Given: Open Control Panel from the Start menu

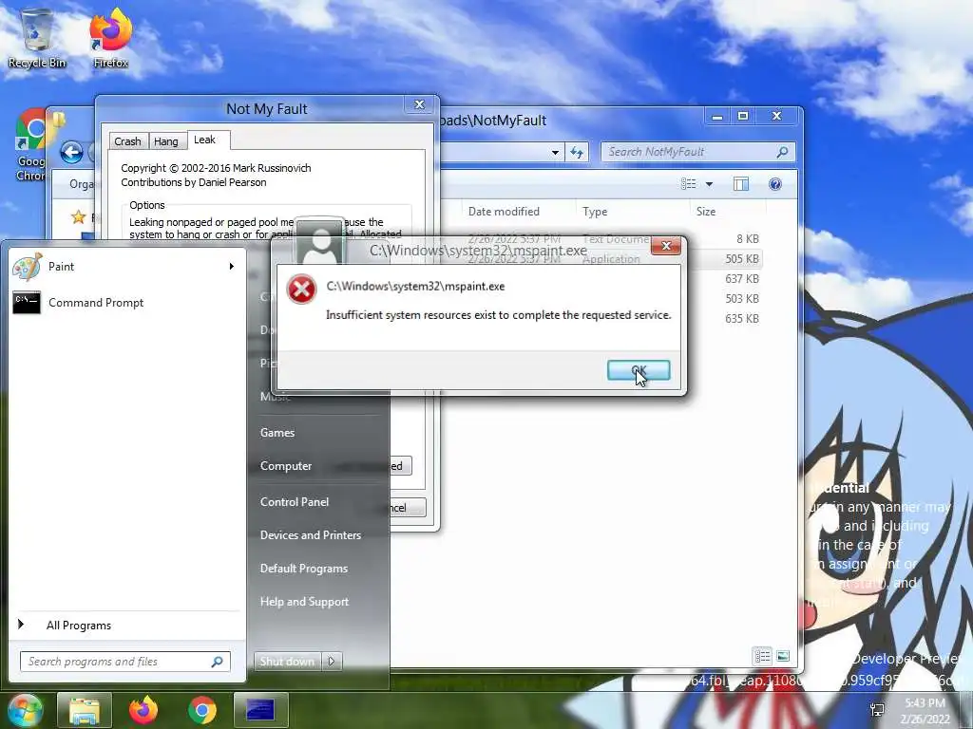Looking at the screenshot, I should [x=295, y=501].
